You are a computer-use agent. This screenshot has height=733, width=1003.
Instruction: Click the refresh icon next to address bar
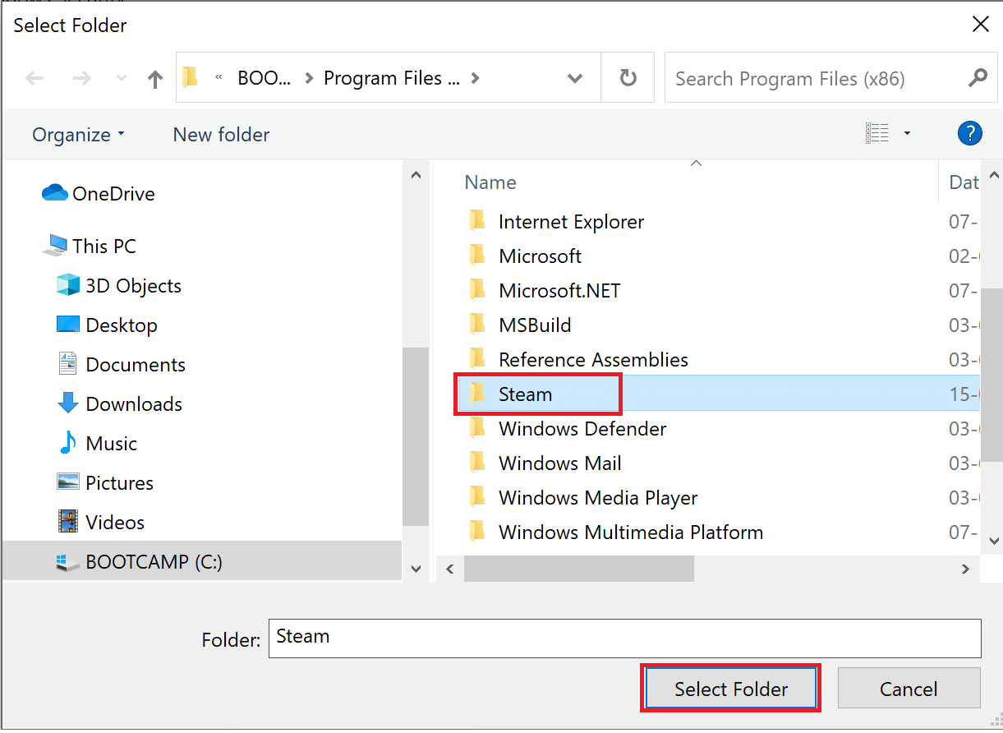(628, 77)
